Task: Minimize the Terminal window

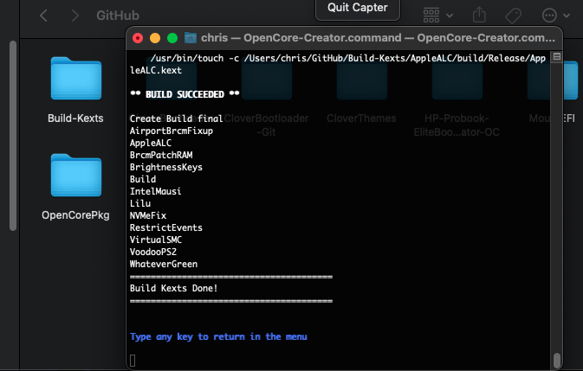Action: (155, 38)
